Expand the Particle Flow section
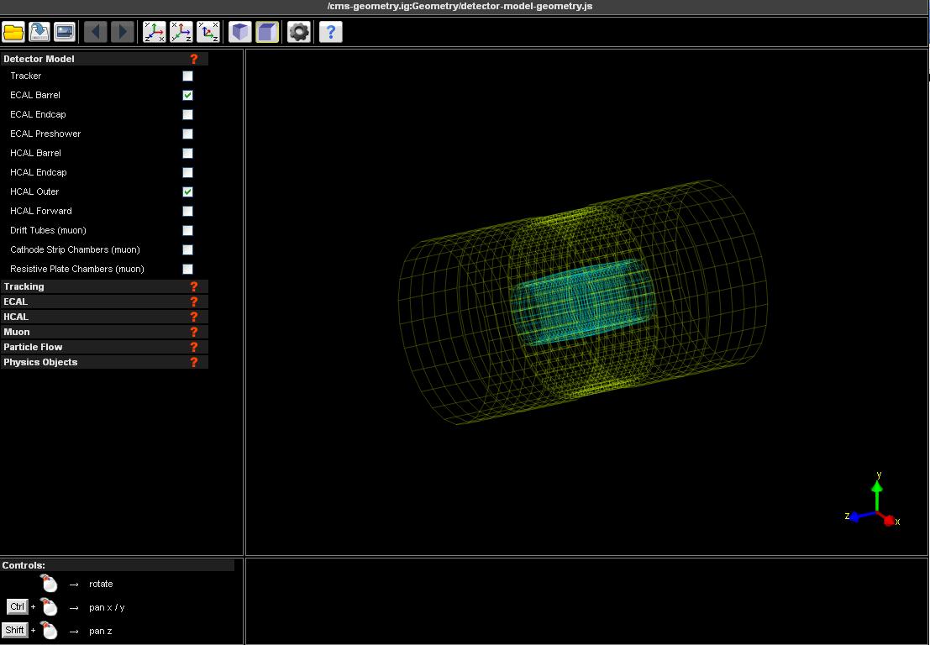 (x=33, y=347)
